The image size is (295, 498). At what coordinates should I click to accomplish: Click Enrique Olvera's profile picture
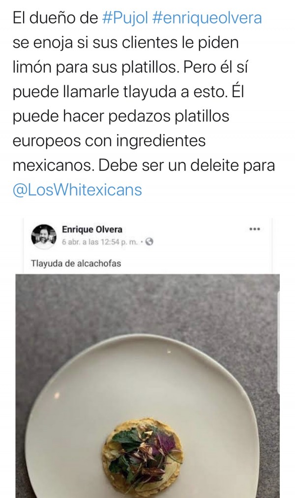[x=44, y=236]
